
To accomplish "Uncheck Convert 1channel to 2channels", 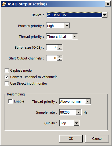I will [7, 77].
